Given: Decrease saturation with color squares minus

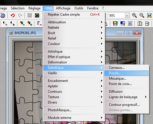Looking at the screenshot, I should 22,23.
